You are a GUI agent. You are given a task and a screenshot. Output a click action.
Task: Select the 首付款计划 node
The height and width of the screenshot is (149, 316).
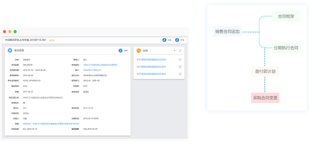tap(265, 71)
